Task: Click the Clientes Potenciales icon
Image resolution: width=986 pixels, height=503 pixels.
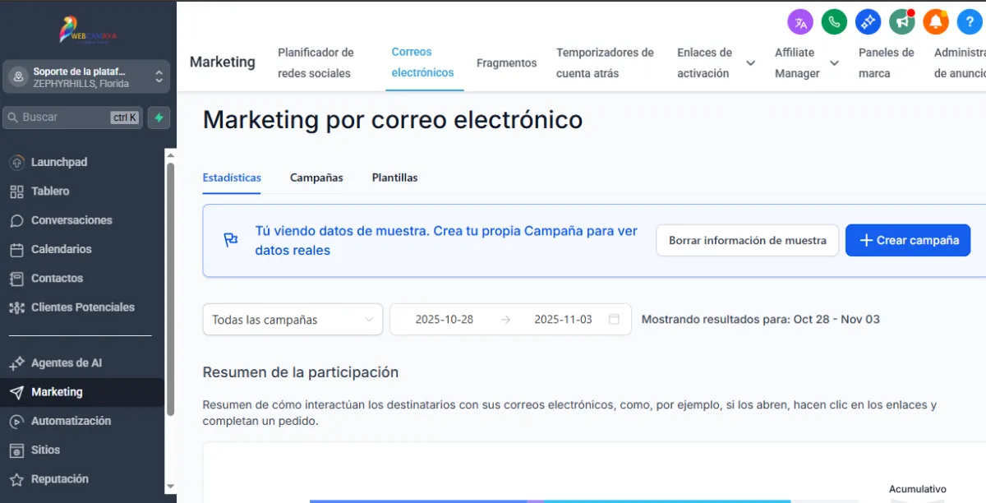Action: coord(16,307)
